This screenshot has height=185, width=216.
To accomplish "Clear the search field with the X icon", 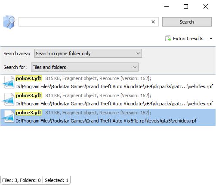I will (x=153, y=22).
